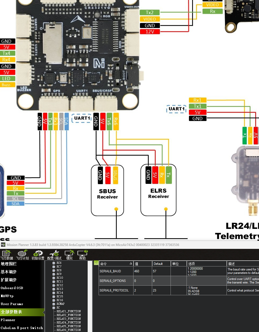
Task: Click the Mission Planner title bar logo
Action: (x=3, y=245)
